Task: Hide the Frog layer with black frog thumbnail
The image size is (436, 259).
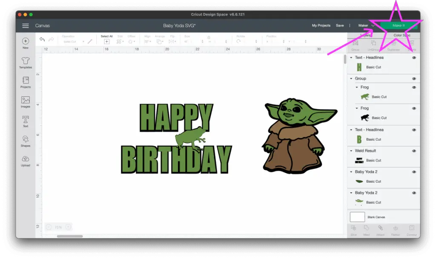Action: coord(414,108)
